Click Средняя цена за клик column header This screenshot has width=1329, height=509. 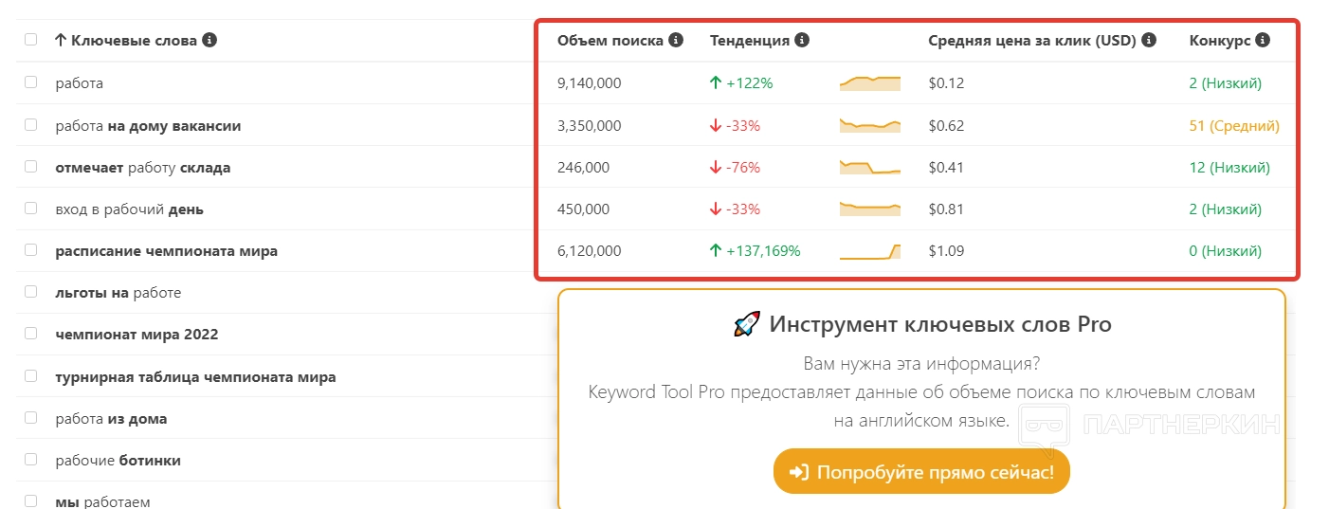[1031, 40]
